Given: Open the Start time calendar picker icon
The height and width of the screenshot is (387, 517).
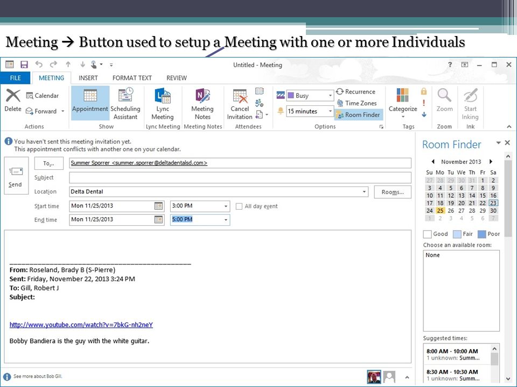Looking at the screenshot, I should pyautogui.click(x=158, y=206).
